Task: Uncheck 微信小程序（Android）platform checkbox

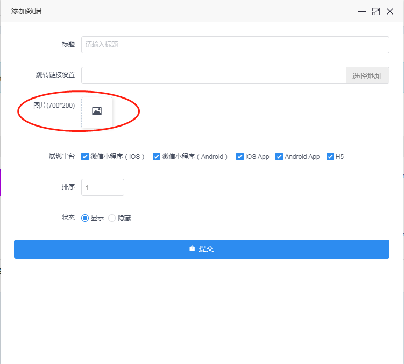Action: 157,157
